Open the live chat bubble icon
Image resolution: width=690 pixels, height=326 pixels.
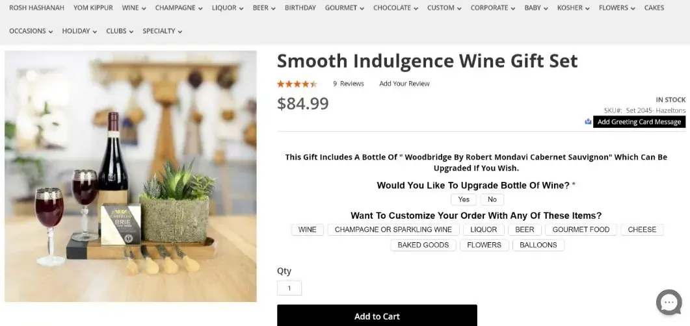[669, 302]
